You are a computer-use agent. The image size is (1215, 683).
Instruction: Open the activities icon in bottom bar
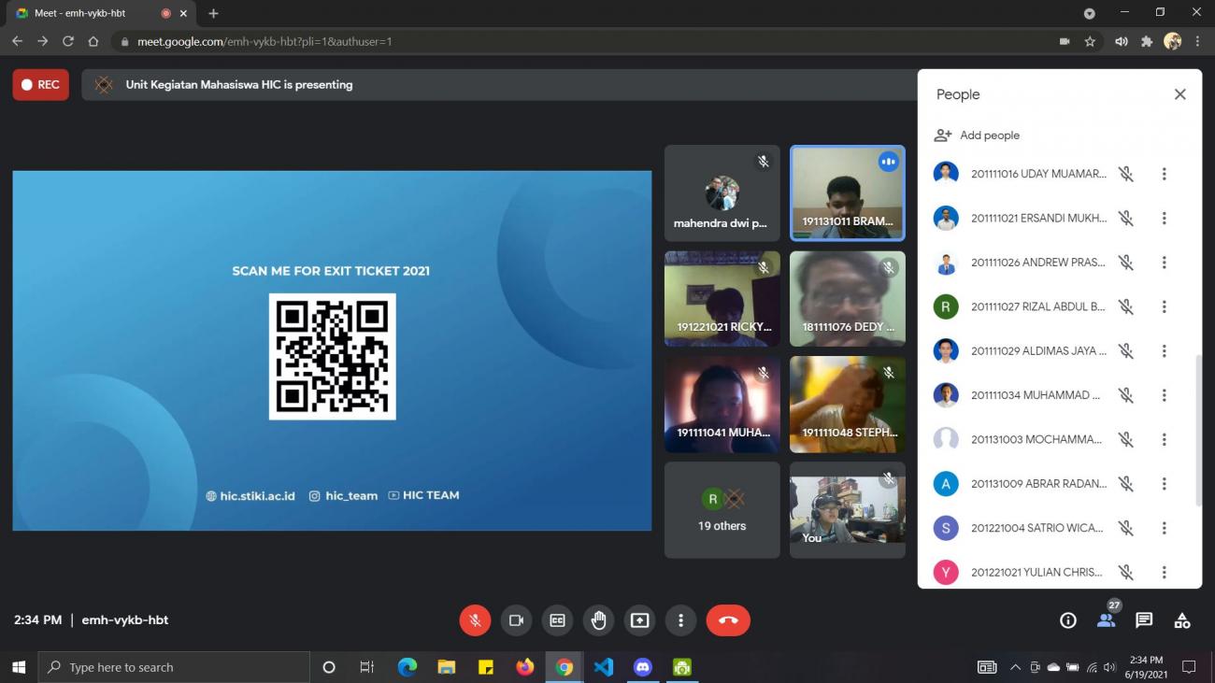[x=1182, y=620]
